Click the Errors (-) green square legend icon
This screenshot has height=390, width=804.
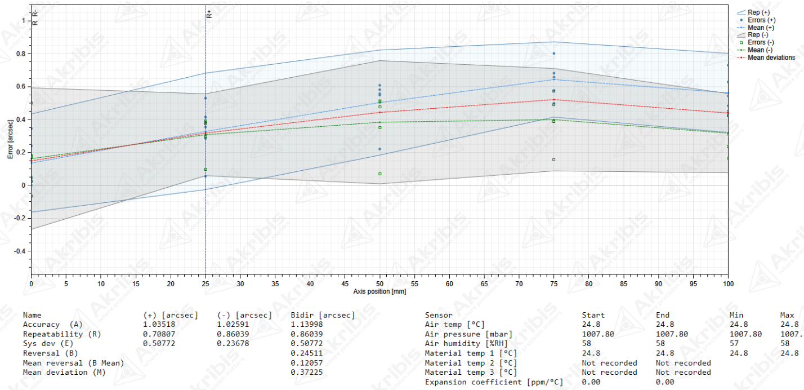point(741,42)
